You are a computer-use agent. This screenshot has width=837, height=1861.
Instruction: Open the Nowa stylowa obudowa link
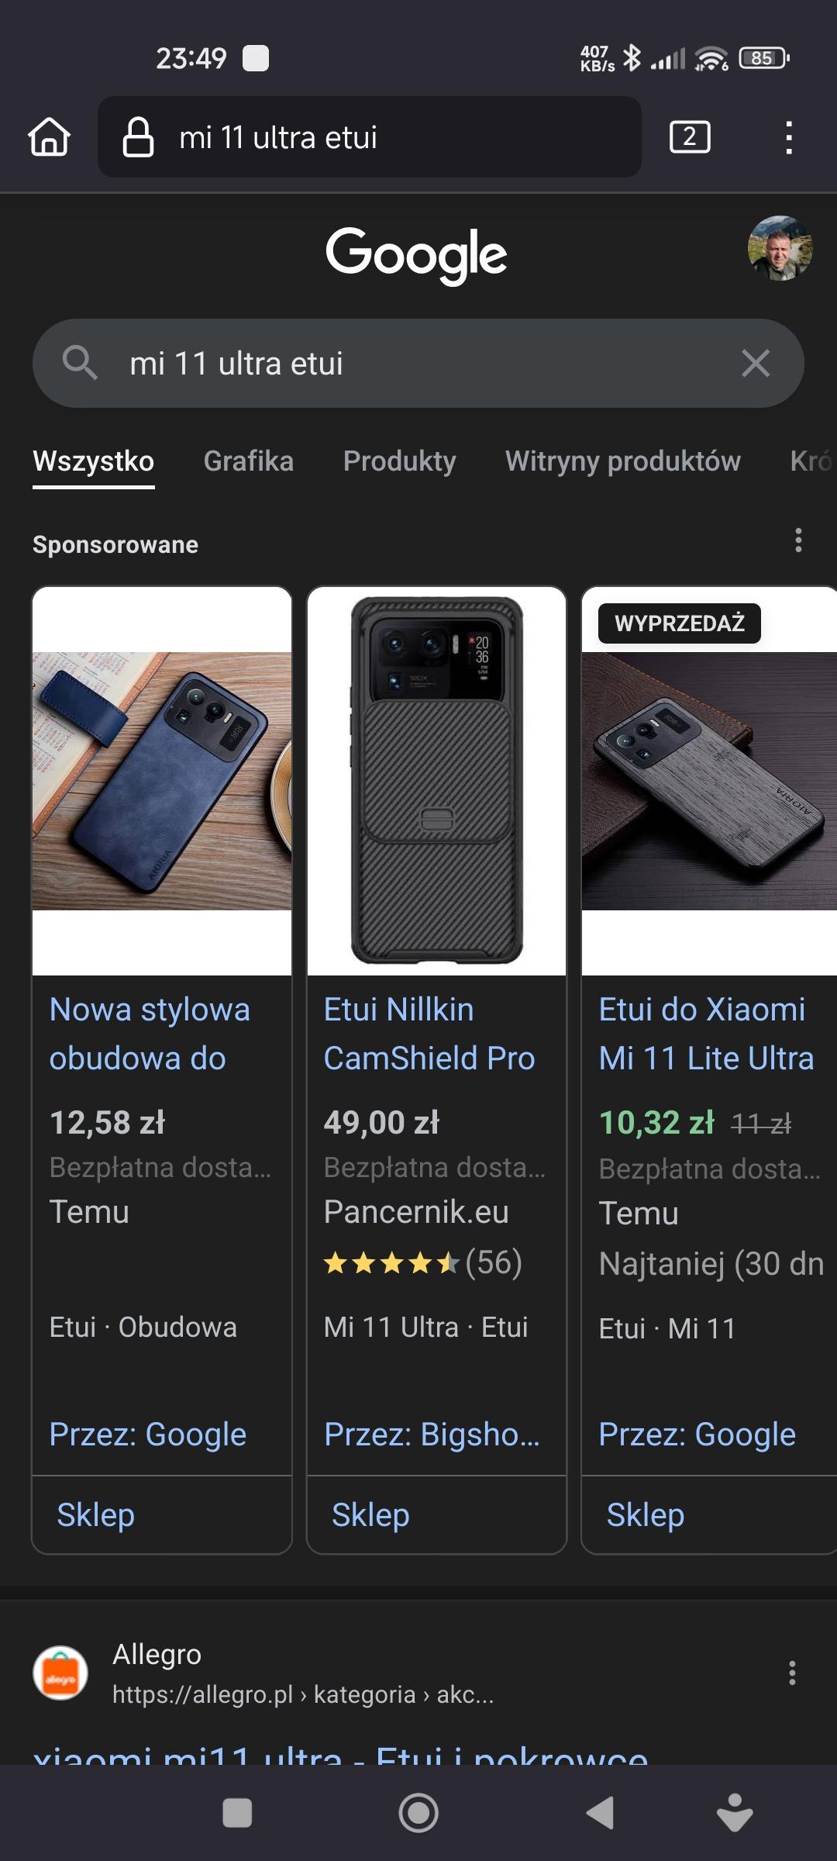click(150, 1034)
